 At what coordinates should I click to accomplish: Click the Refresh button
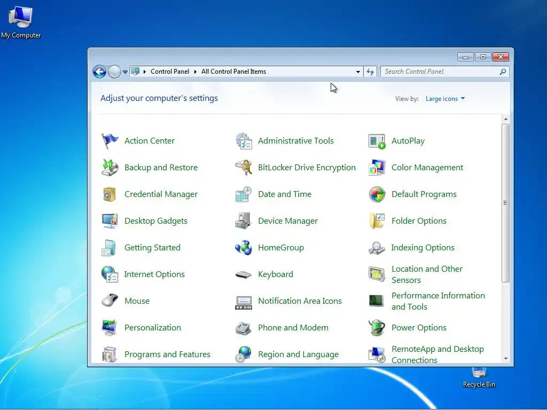point(370,72)
